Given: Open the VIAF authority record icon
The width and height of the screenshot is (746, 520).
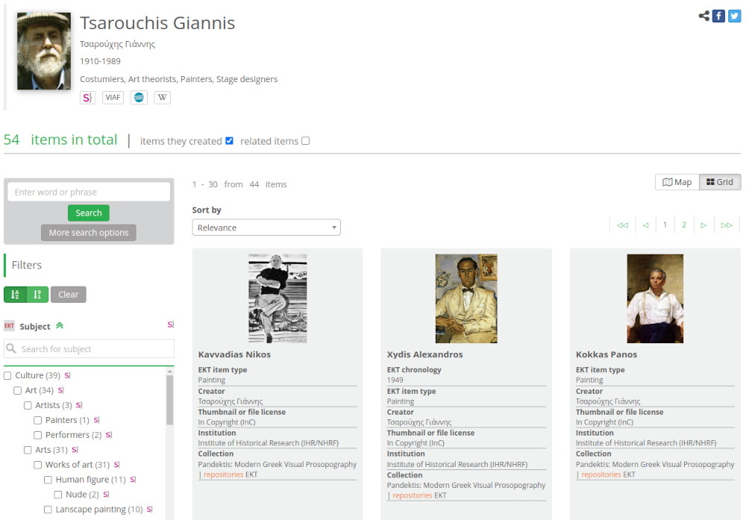Looking at the screenshot, I should (112, 97).
